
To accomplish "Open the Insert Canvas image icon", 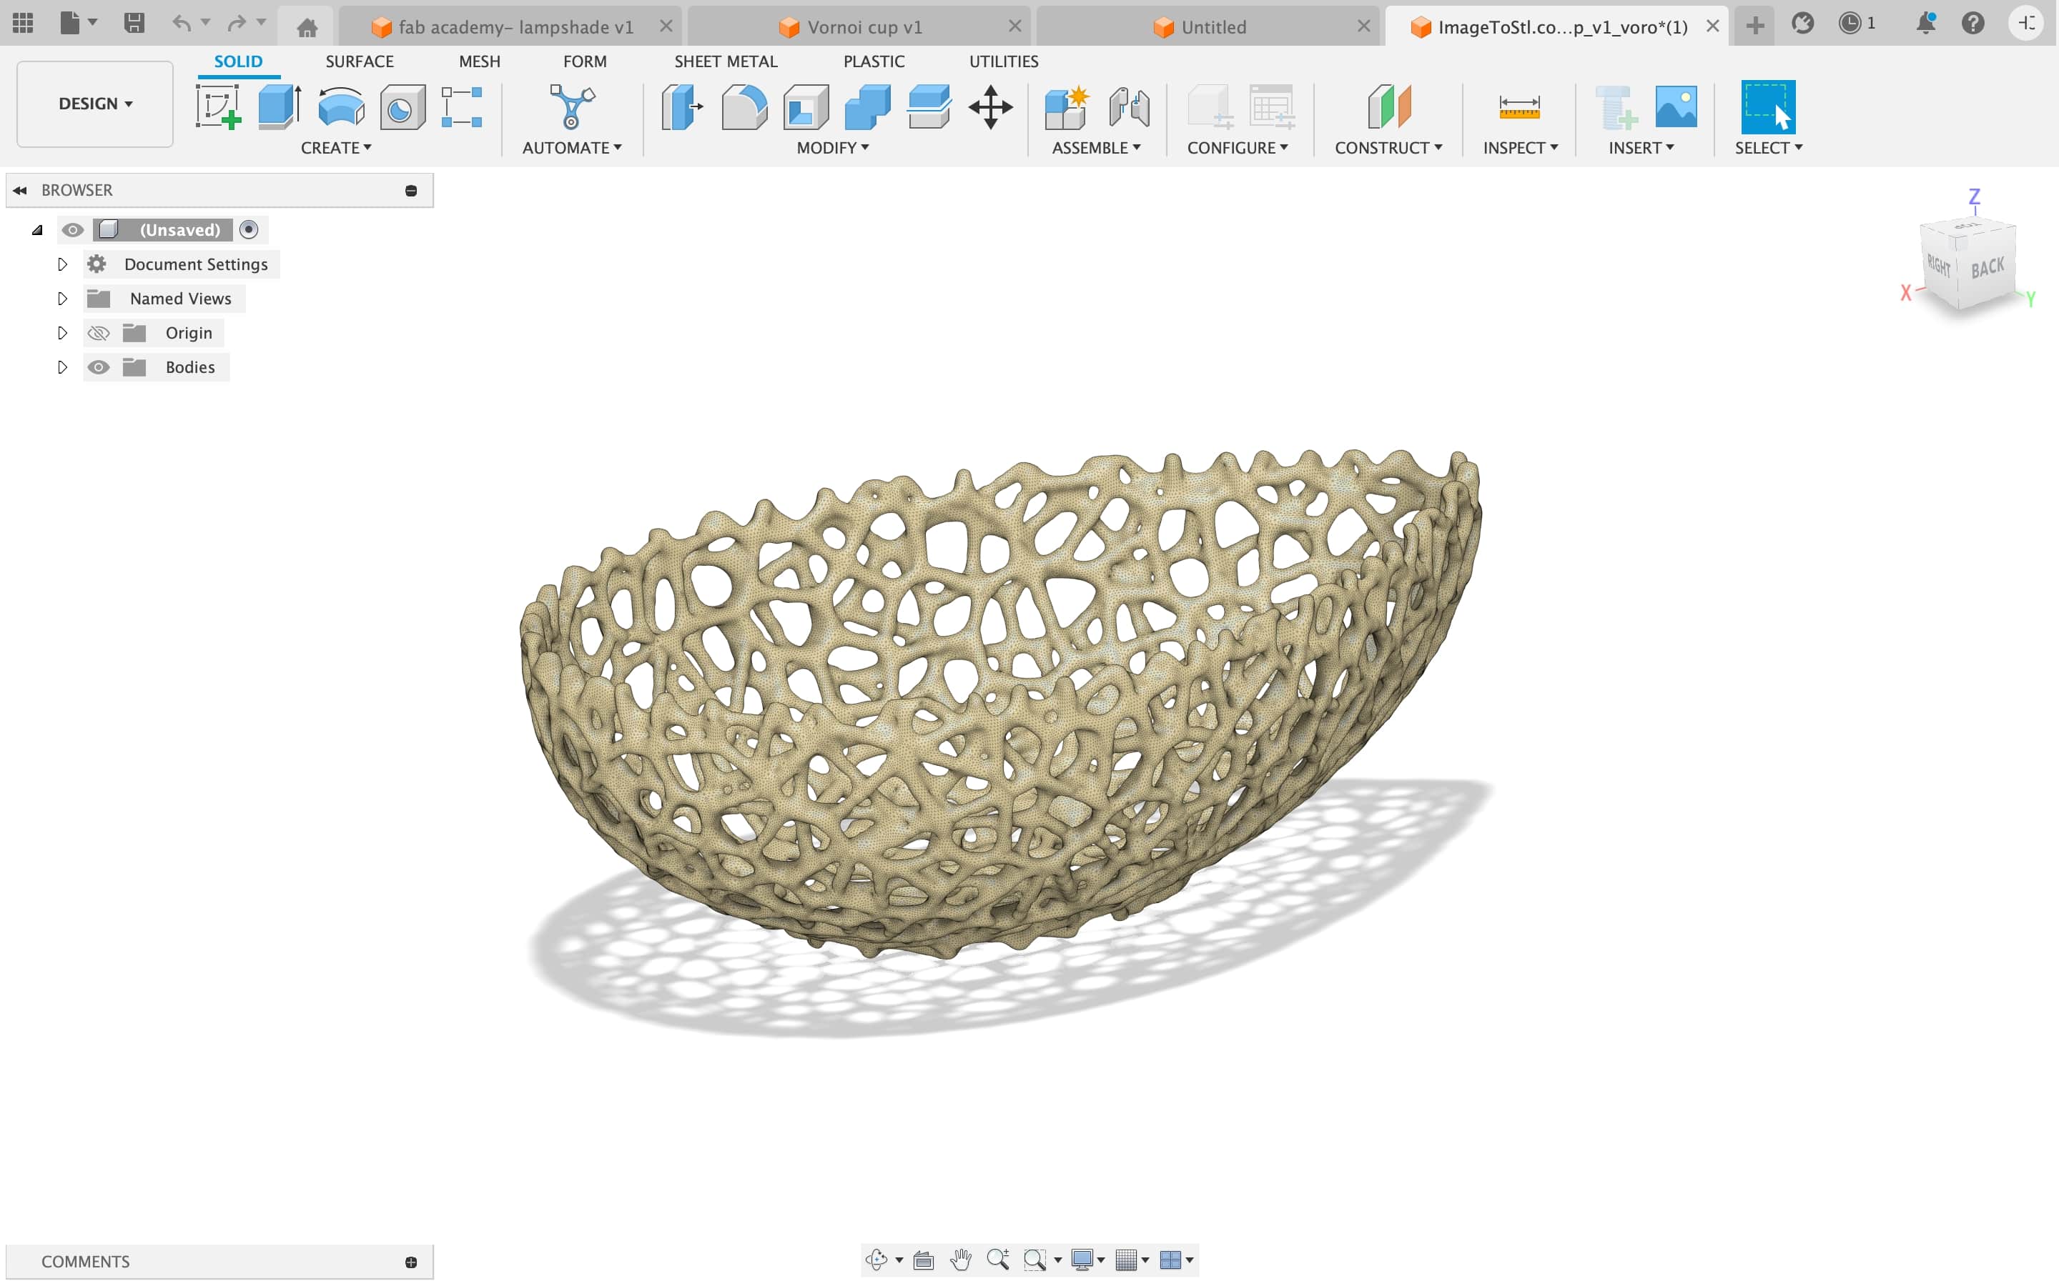I will tap(1675, 107).
